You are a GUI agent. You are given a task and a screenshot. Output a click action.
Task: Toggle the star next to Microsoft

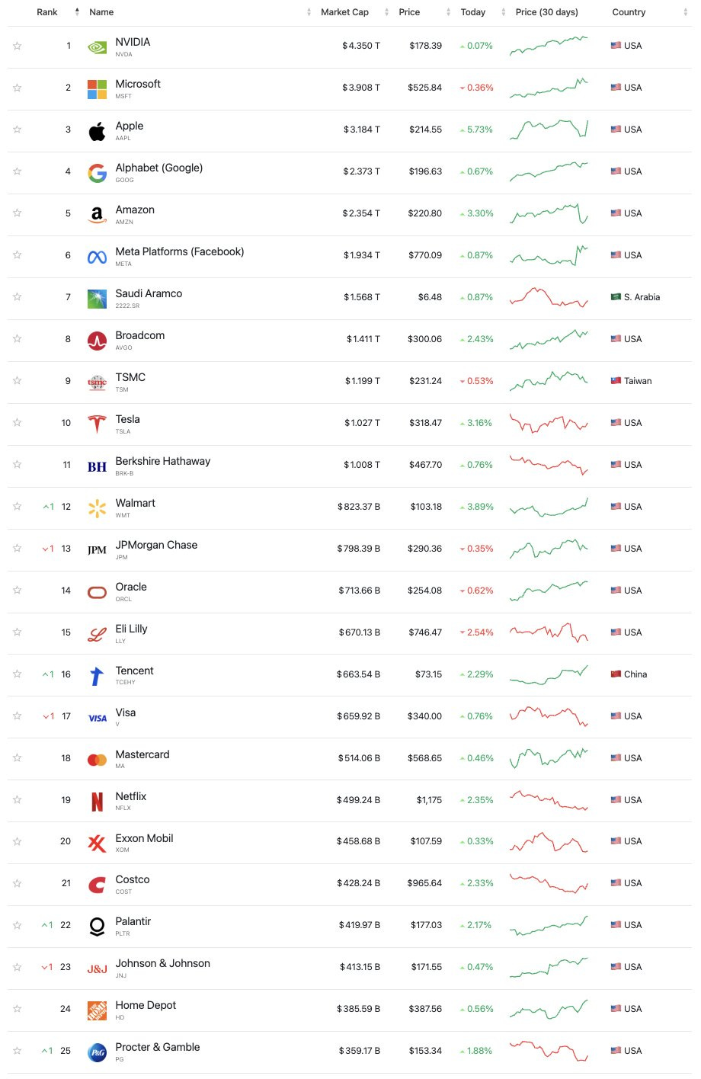click(x=17, y=88)
